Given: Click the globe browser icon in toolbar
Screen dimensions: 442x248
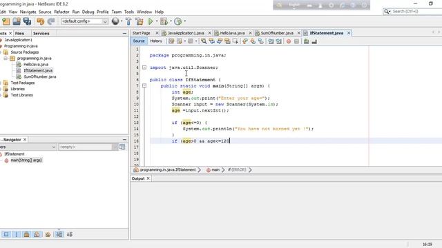Looking at the screenshot, I should [115, 21].
